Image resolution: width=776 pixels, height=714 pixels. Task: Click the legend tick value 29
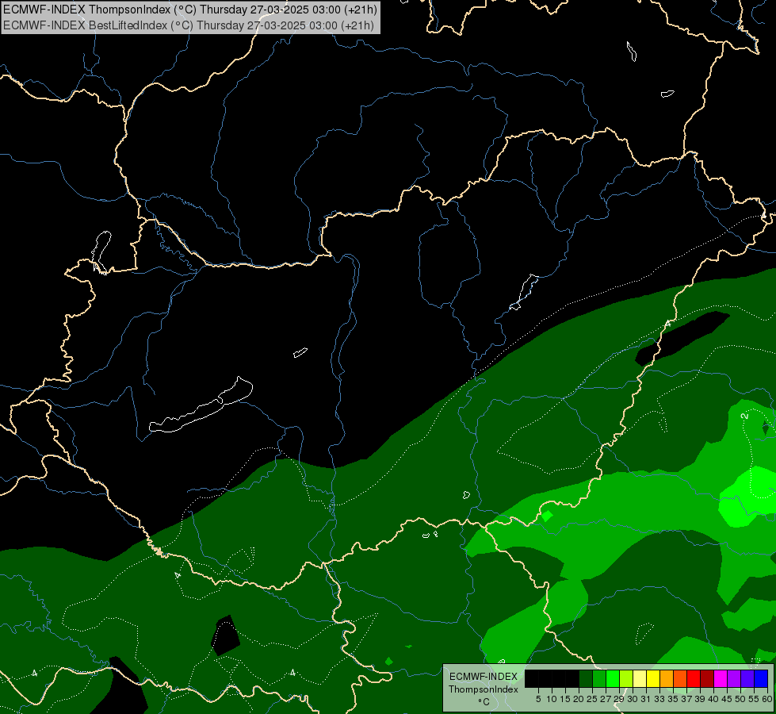[619, 699]
